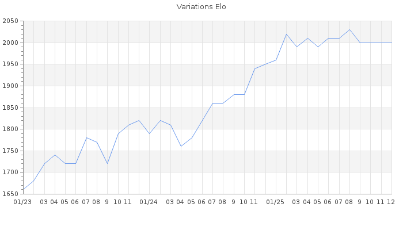This screenshot has width=403, height=230.
Task: Click the 01/25 x-axis date label
Action: pyautogui.click(x=276, y=202)
